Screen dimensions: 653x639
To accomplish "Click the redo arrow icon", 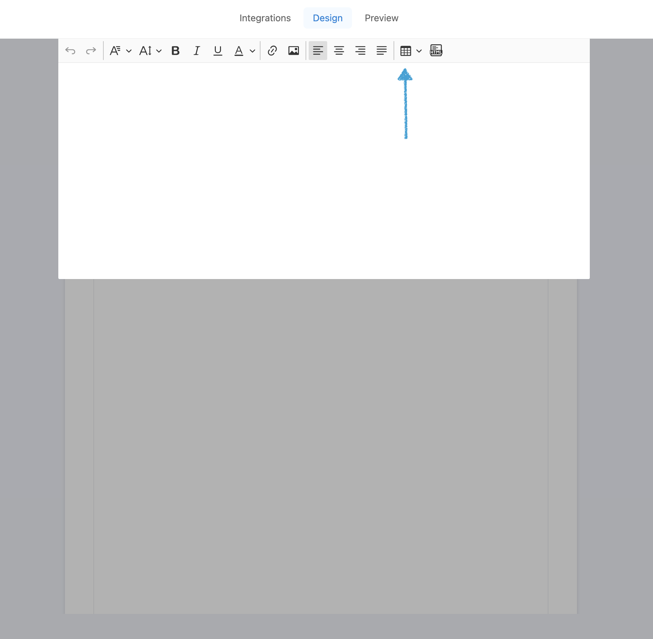I will (91, 51).
